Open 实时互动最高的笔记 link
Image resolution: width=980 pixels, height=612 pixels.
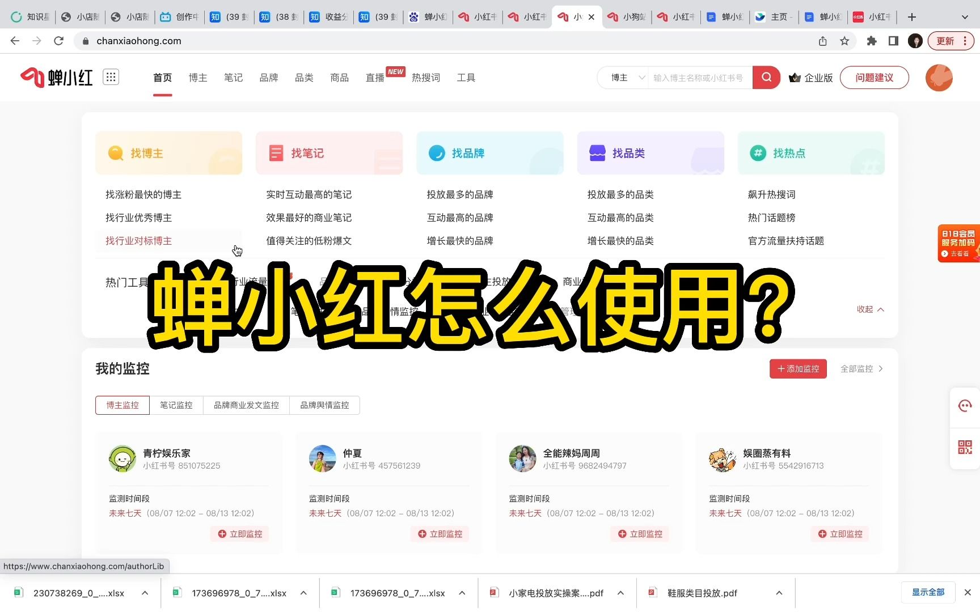tap(309, 195)
